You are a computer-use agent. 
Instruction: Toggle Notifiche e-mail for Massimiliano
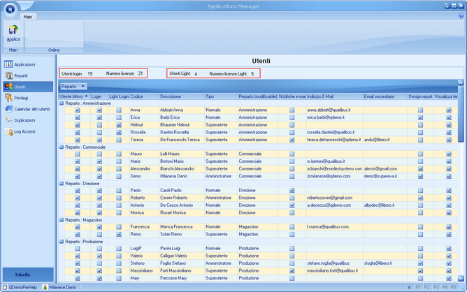point(292,271)
